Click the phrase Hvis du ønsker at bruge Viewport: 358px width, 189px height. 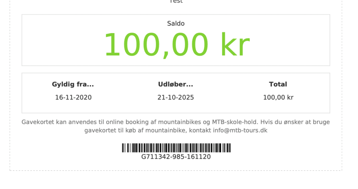[x=295, y=122]
